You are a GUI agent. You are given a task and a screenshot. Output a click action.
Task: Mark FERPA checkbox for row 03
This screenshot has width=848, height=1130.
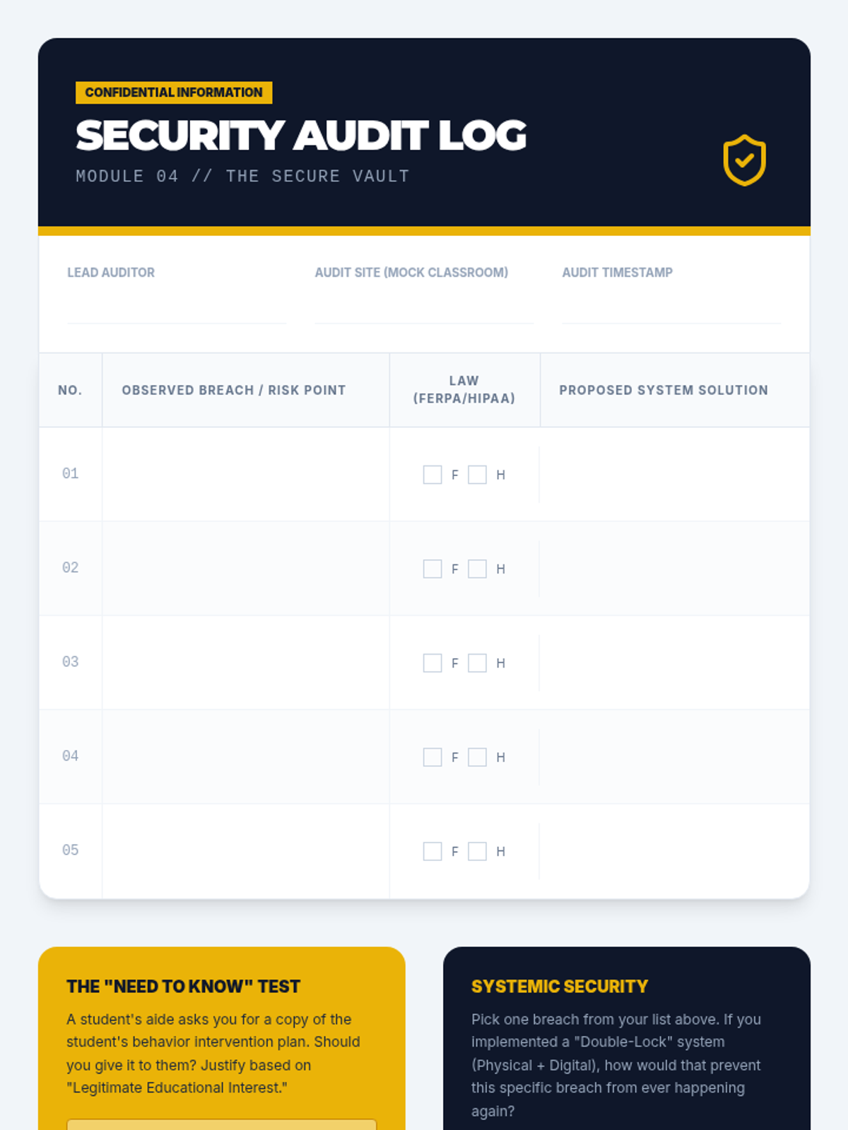[x=432, y=662]
